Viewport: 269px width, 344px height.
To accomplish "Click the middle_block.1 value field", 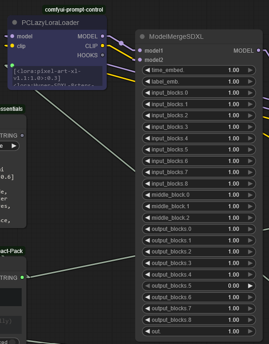I will [x=199, y=206].
